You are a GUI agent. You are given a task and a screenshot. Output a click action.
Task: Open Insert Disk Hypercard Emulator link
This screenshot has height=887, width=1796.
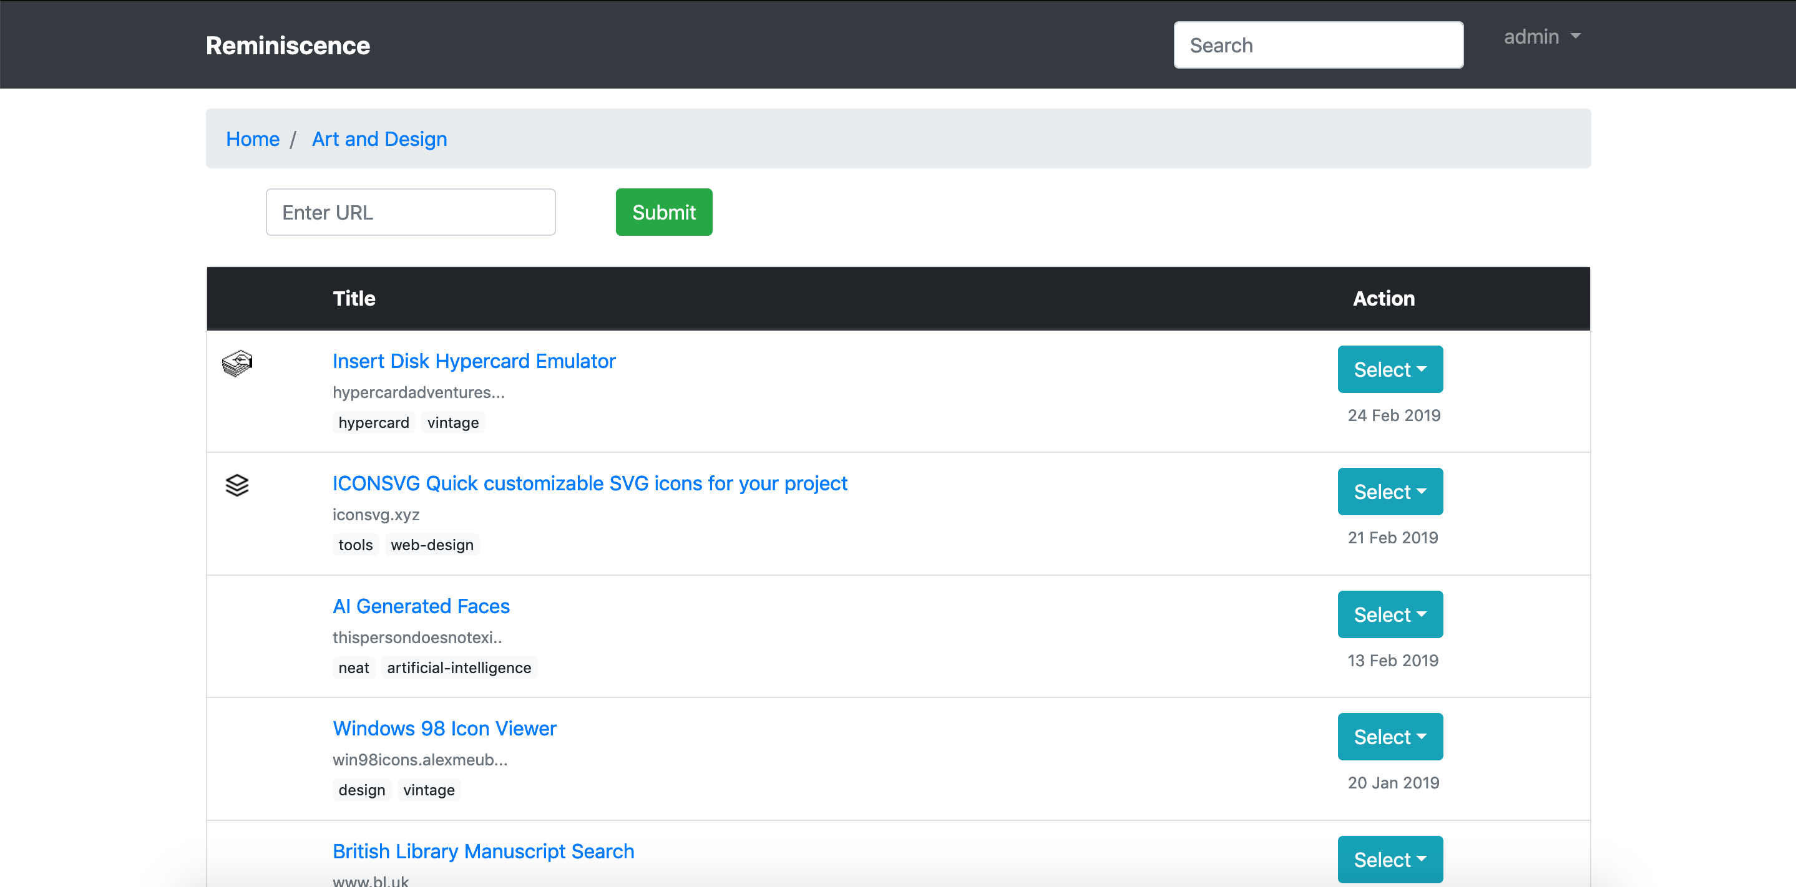pos(474,361)
